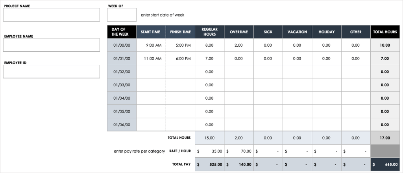
Task: Click the Holiday column header
Action: pos(326,32)
